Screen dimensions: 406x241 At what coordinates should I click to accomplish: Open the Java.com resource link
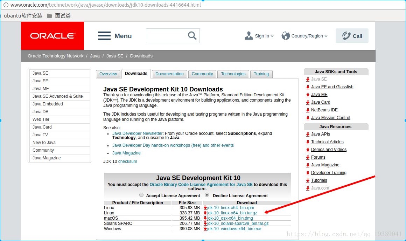(320, 188)
